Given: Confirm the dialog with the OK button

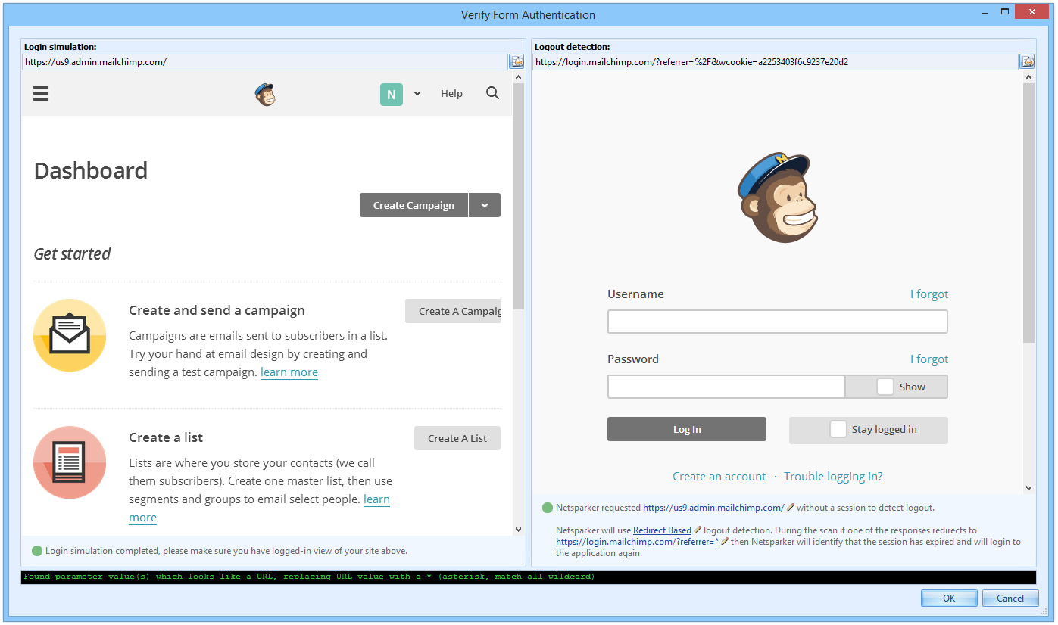Looking at the screenshot, I should 948,598.
